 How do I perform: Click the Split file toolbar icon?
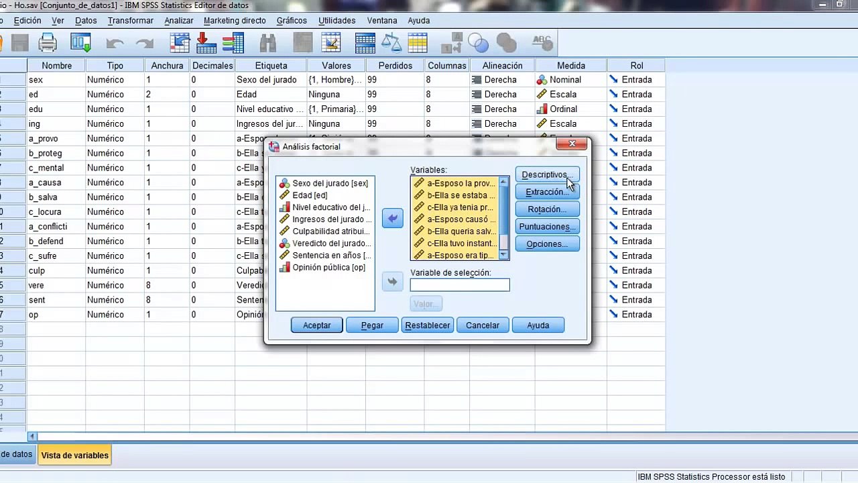point(365,44)
